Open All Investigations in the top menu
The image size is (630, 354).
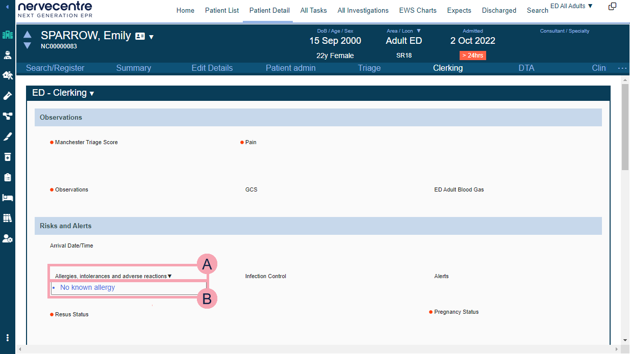363,10
